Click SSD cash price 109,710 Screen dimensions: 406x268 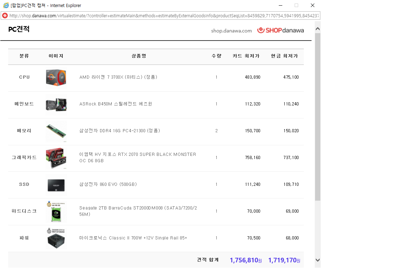pyautogui.click(x=291, y=184)
